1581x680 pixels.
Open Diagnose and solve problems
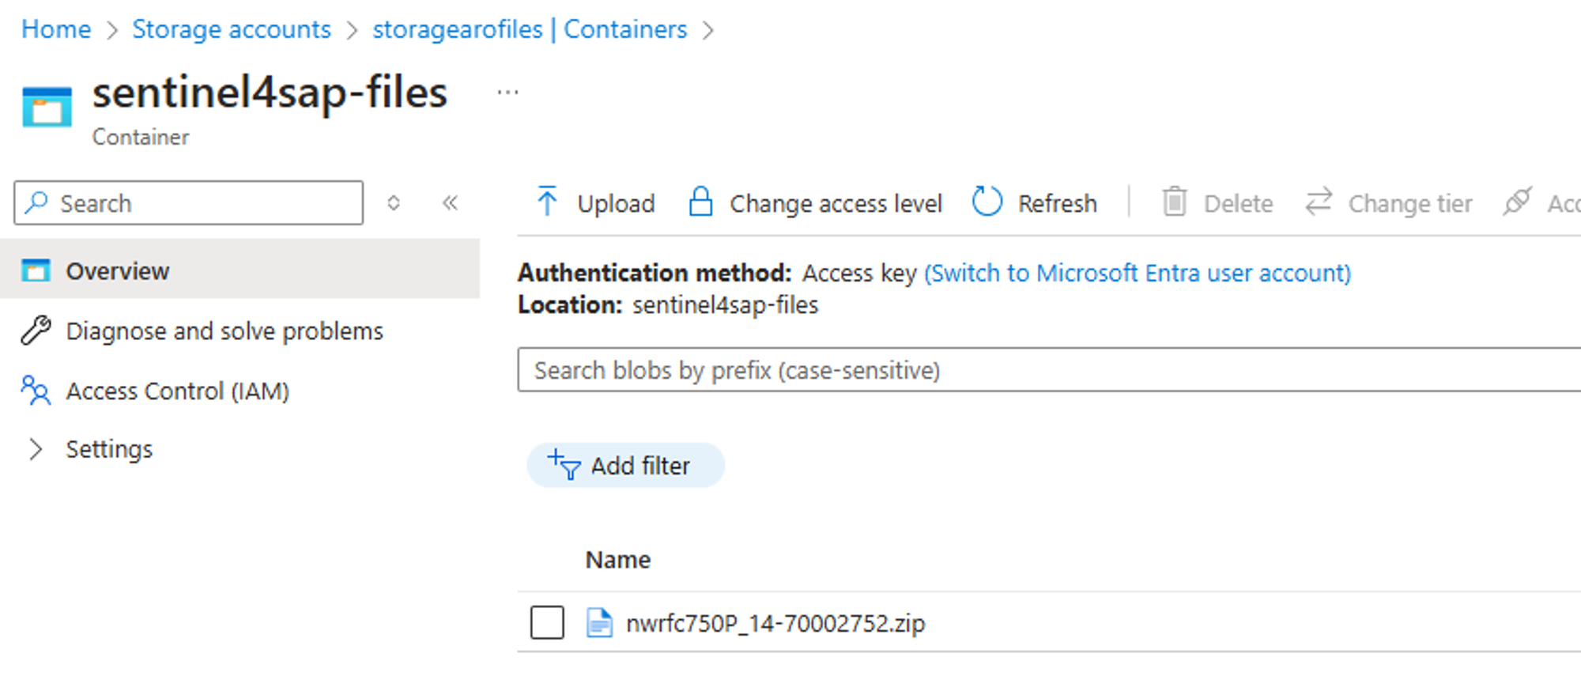(225, 331)
